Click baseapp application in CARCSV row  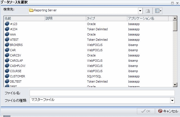pyautogui.click(x=134, y=55)
